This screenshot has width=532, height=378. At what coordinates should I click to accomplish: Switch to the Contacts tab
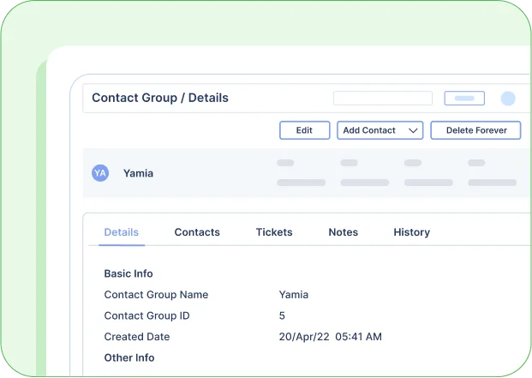click(197, 232)
